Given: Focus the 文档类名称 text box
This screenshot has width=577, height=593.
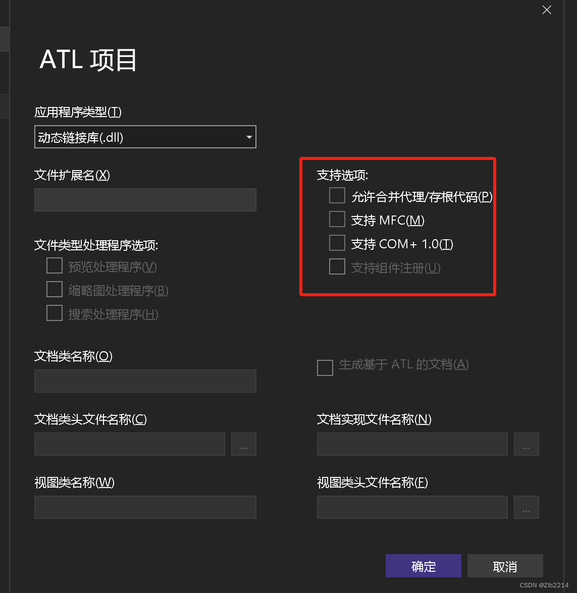Looking at the screenshot, I should 145,381.
